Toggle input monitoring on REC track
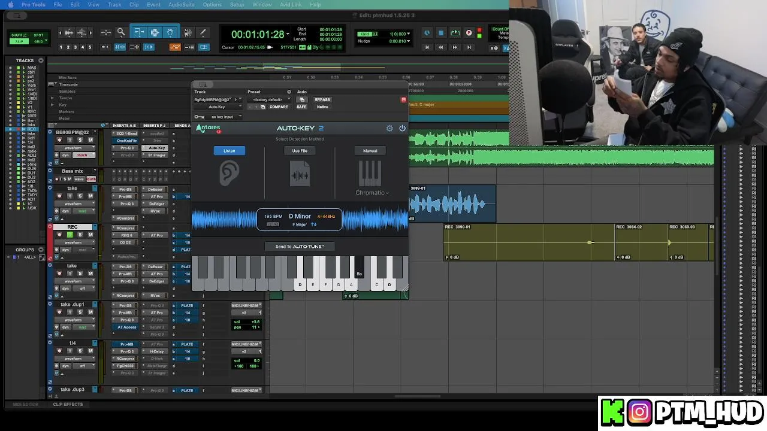The height and width of the screenshot is (431, 767). click(x=70, y=235)
